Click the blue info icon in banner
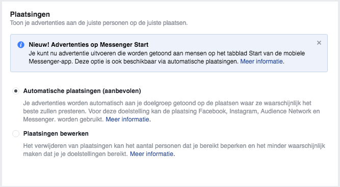The width and height of the screenshot is (340, 187). pyautogui.click(x=21, y=45)
